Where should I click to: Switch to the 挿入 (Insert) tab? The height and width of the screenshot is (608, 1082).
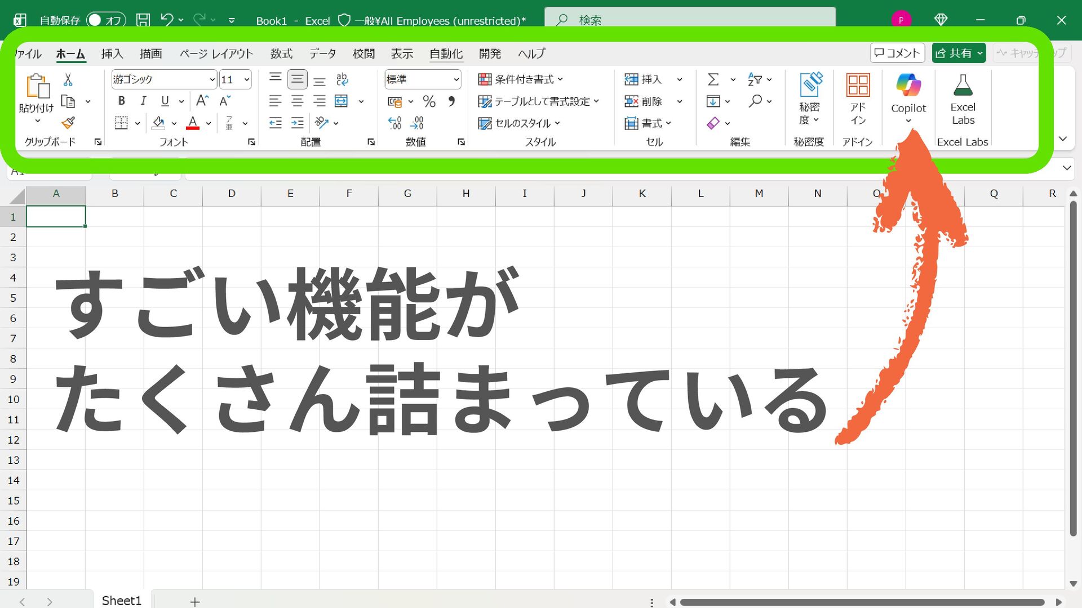tap(112, 53)
